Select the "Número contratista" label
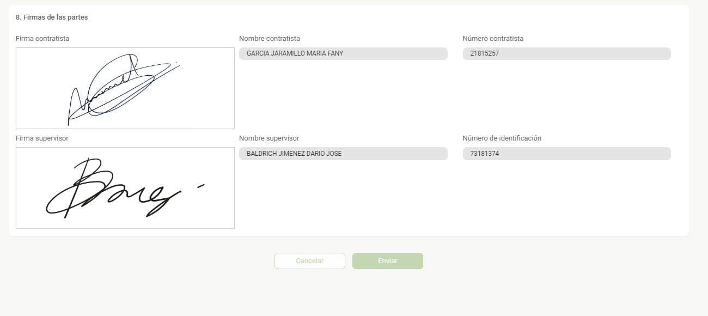 (x=493, y=39)
